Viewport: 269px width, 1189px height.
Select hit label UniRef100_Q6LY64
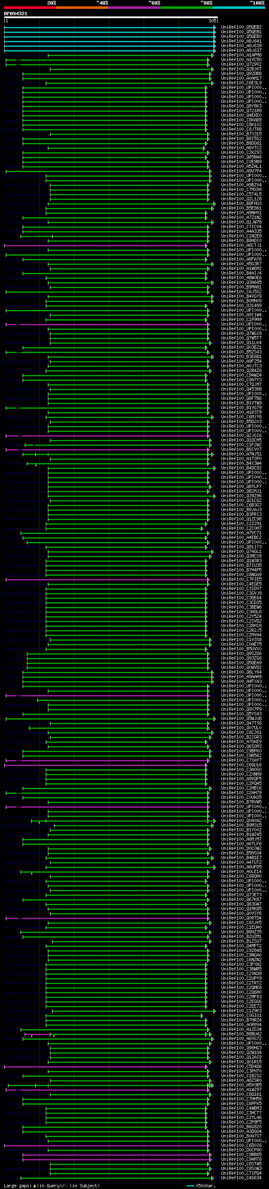241,672
